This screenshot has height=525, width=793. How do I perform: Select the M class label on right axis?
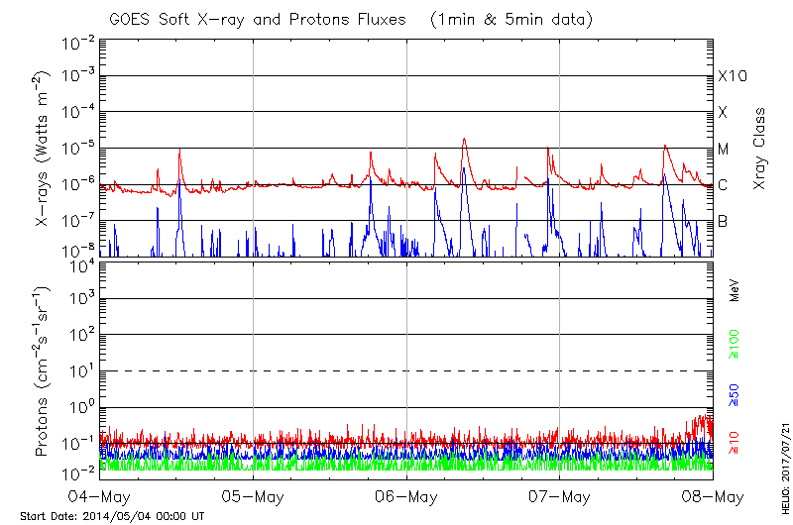[x=724, y=150]
